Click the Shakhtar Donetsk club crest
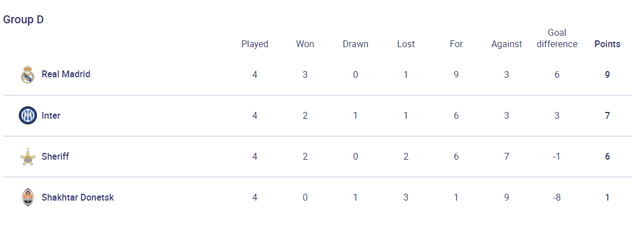This screenshot has width=632, height=229. click(28, 198)
